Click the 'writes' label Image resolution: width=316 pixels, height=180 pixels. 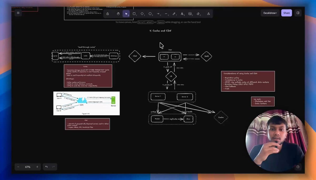tap(154, 112)
